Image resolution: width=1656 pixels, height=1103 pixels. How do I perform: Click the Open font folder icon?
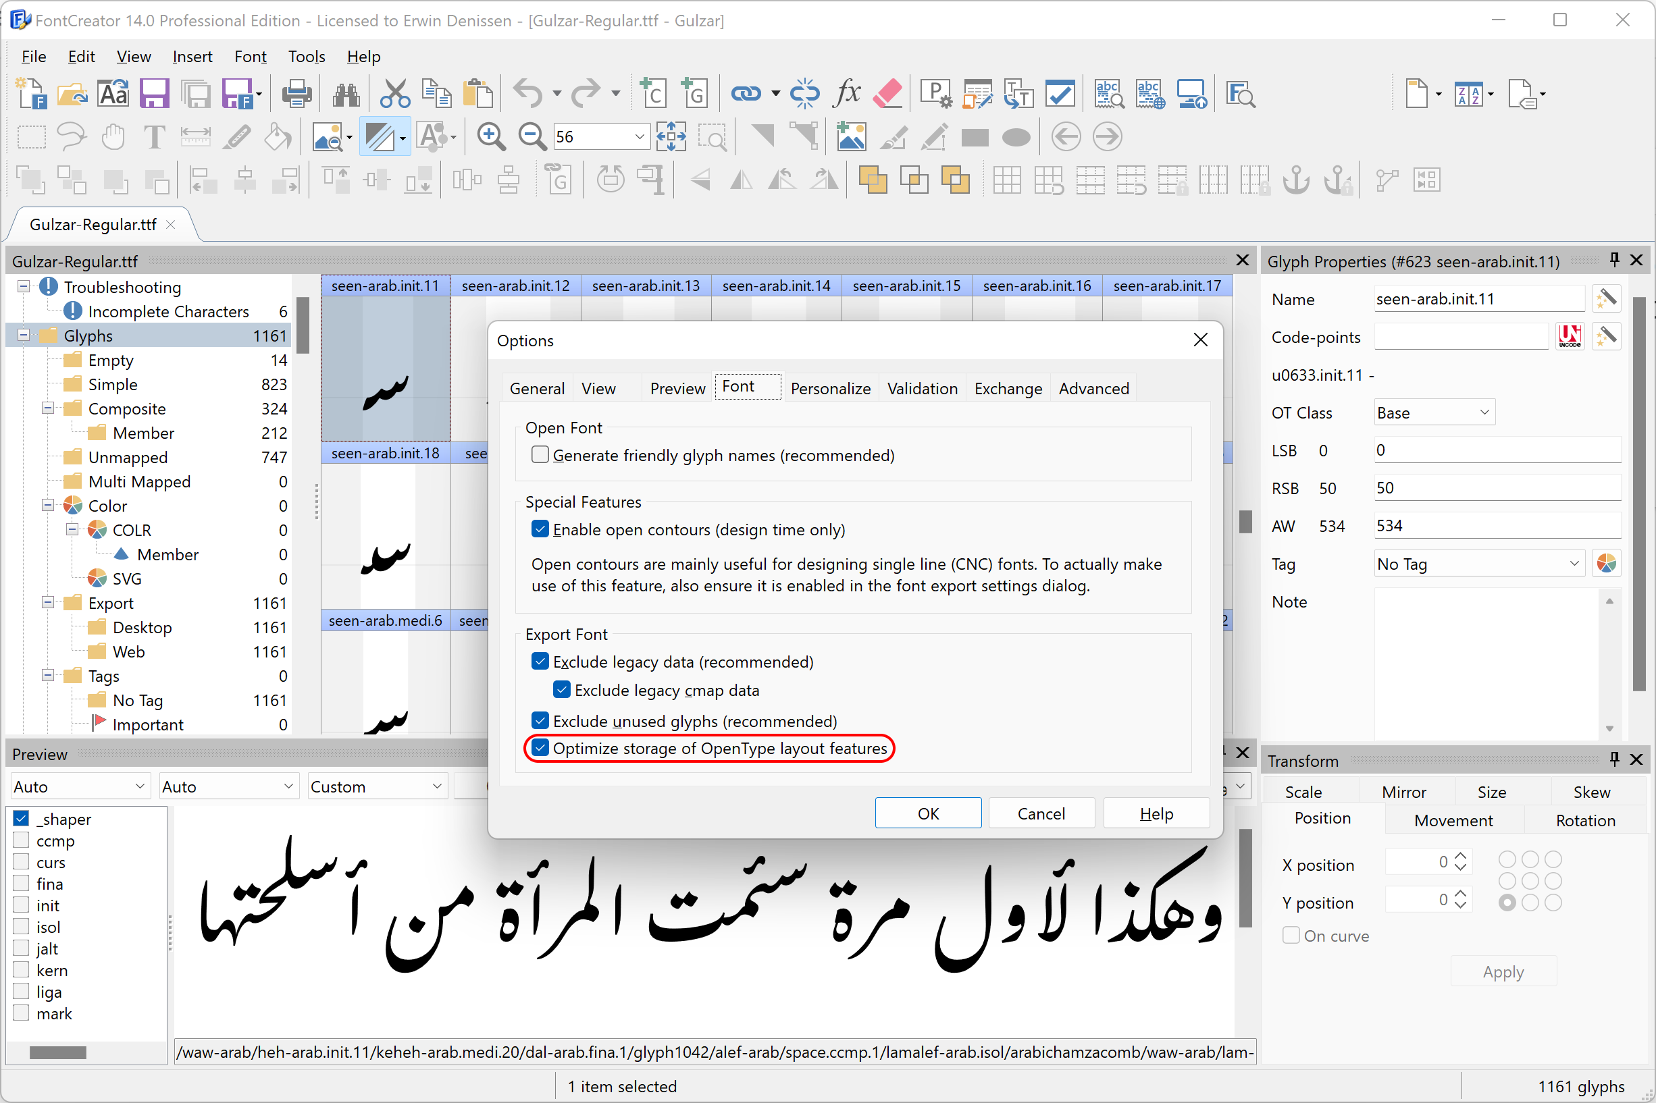(x=72, y=94)
